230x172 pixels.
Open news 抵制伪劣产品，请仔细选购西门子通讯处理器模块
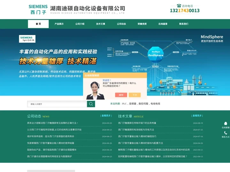[52, 150]
